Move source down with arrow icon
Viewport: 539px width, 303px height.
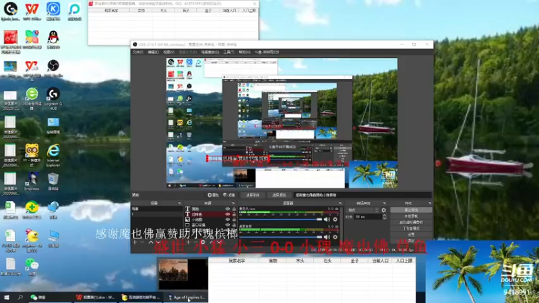[x=220, y=242]
